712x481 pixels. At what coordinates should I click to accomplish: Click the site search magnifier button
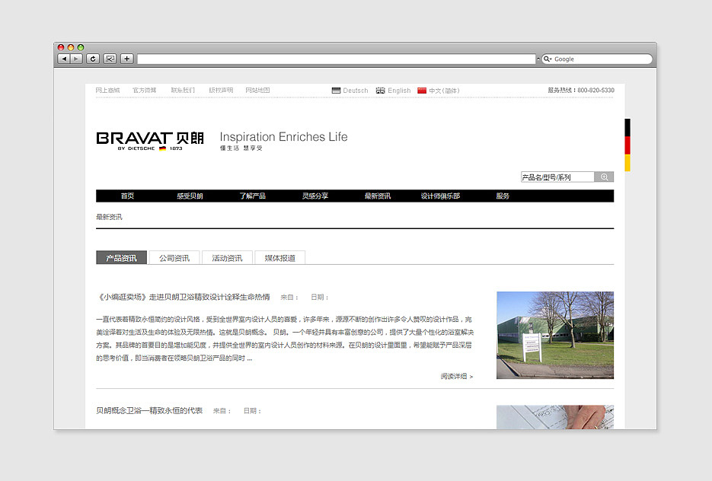point(604,177)
